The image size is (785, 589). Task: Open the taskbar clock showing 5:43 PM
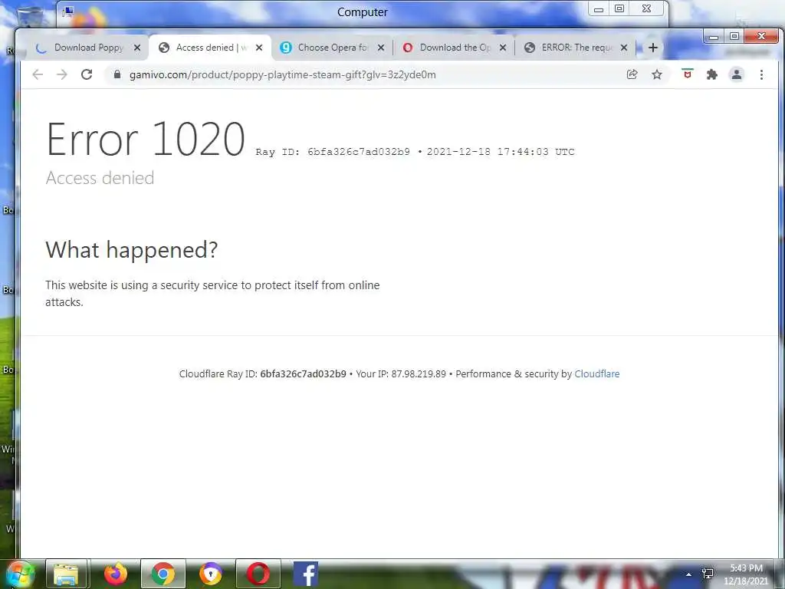click(746, 574)
